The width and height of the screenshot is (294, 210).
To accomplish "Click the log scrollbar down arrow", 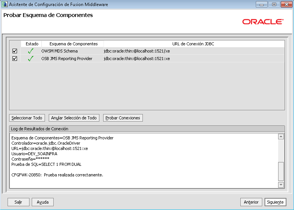I will [281, 185].
